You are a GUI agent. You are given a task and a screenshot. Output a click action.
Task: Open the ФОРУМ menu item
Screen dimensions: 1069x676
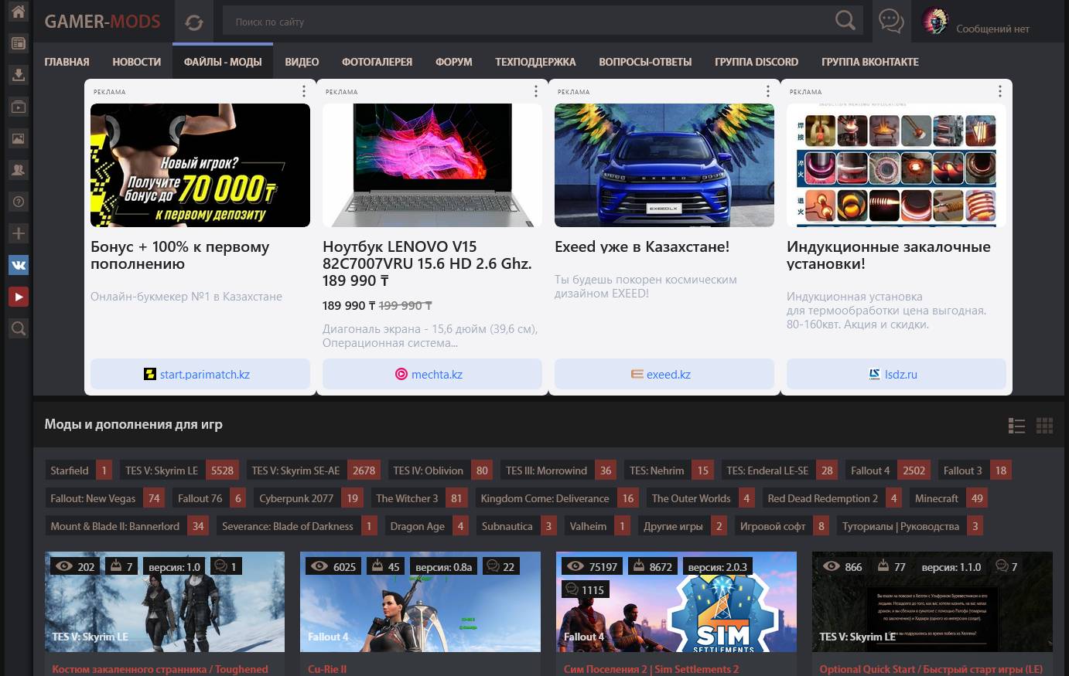(x=453, y=62)
